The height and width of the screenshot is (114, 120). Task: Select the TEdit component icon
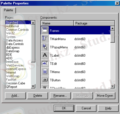tap(45, 63)
